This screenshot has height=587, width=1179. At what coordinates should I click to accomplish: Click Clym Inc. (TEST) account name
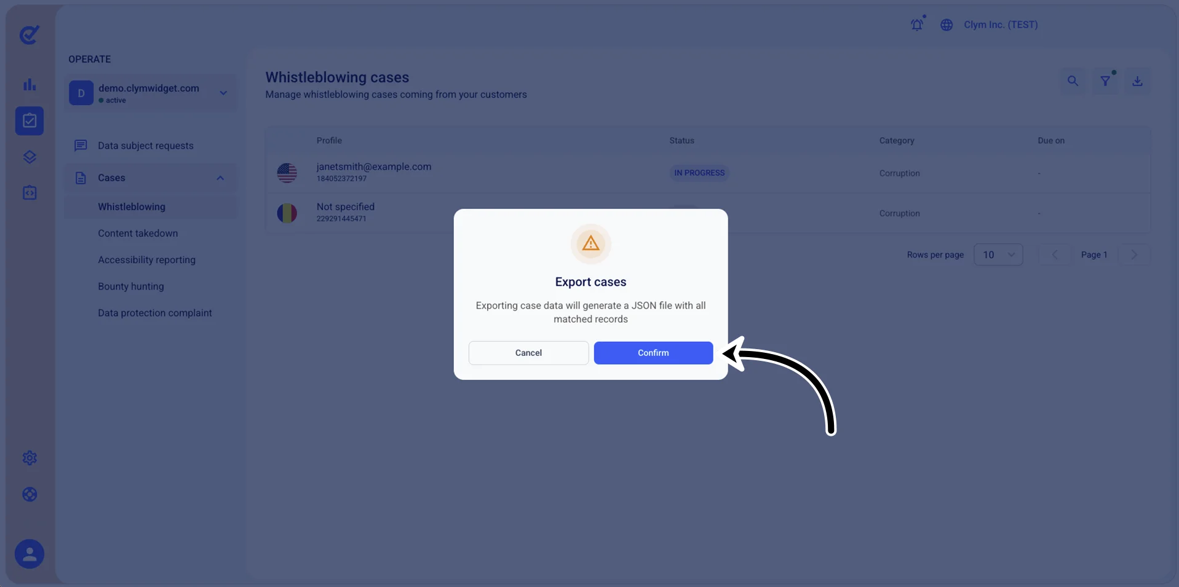tap(1001, 25)
